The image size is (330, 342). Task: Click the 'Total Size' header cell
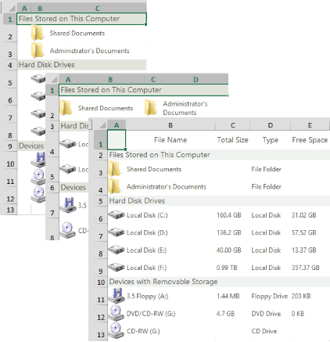tap(233, 140)
